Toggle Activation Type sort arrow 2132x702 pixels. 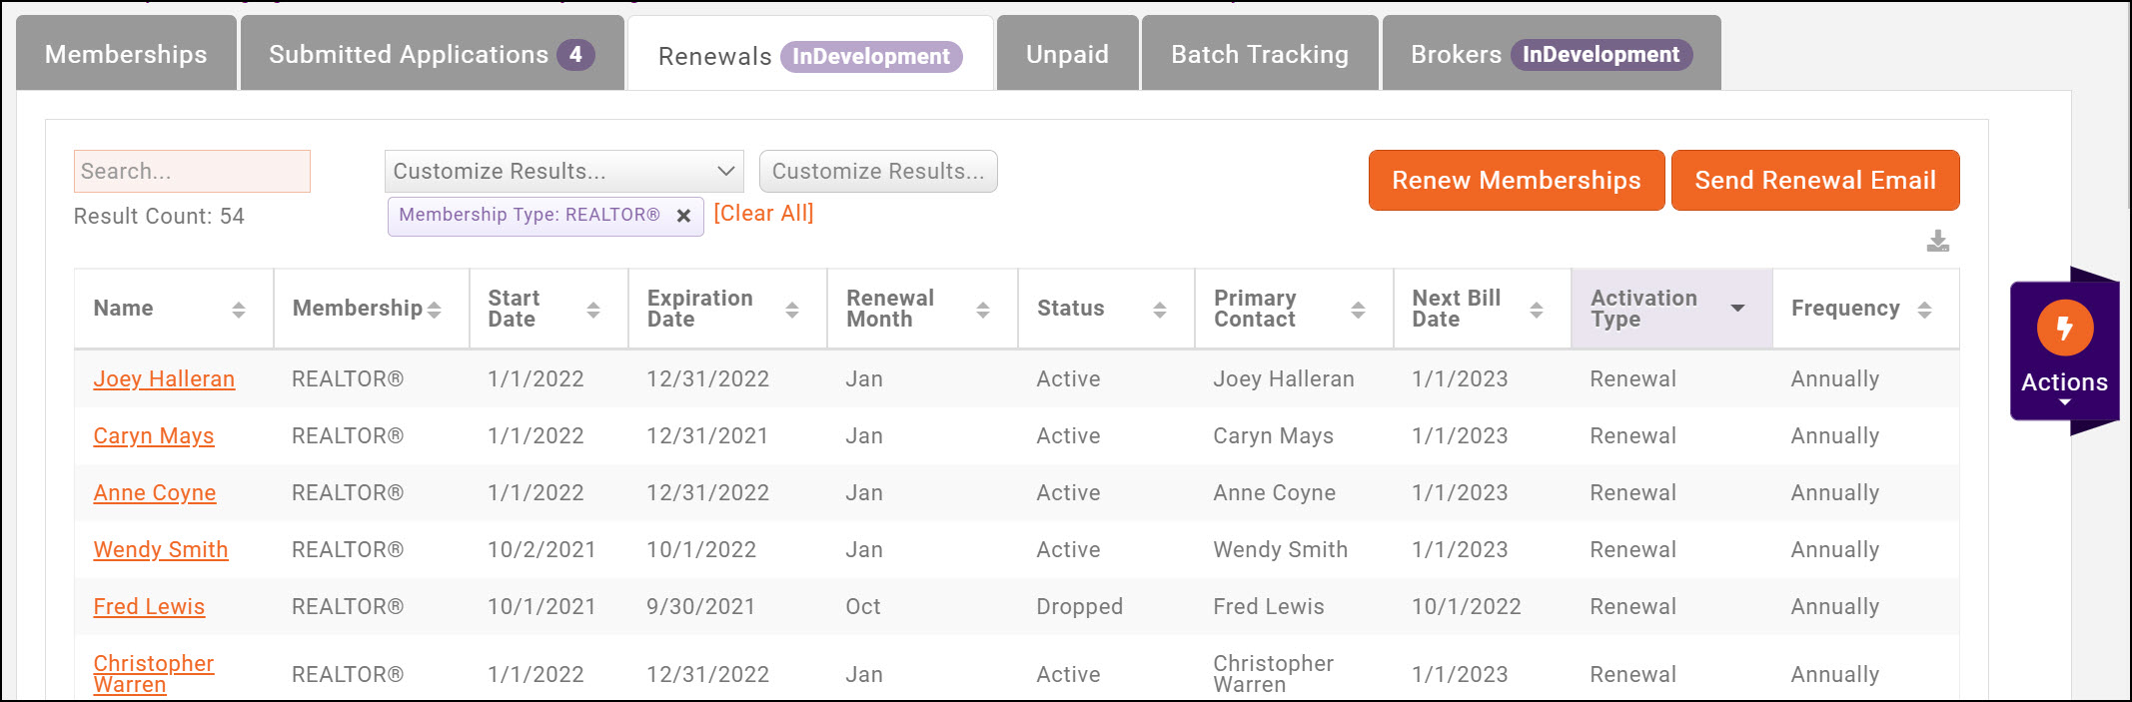(1737, 309)
